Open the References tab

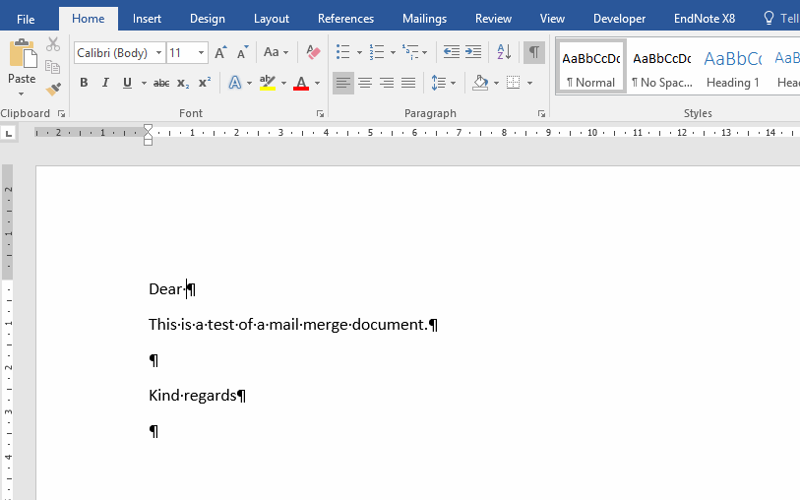(345, 19)
